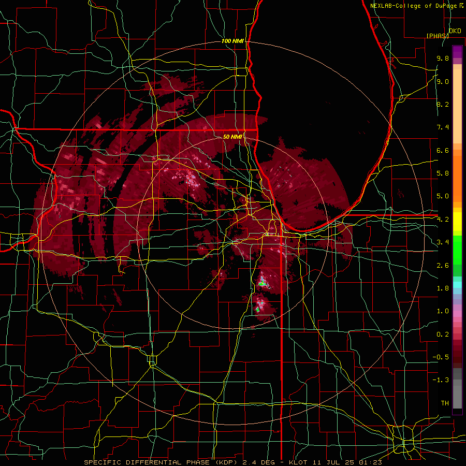Click the 1.0 value on the scale

pyautogui.click(x=443, y=311)
